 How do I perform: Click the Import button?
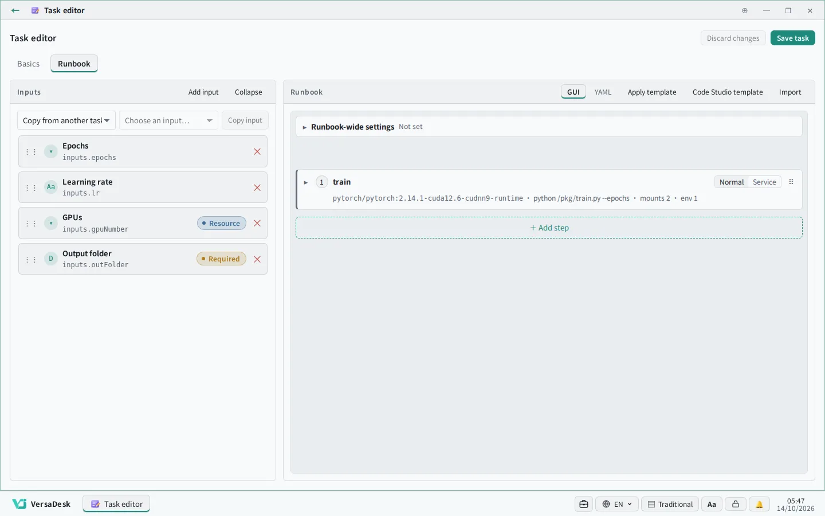tap(790, 92)
